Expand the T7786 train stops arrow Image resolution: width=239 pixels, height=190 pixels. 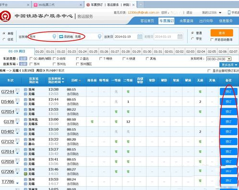click(x=17, y=183)
